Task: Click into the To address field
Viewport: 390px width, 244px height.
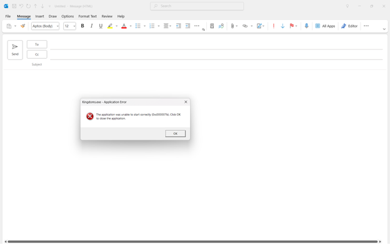Action: click(x=216, y=45)
